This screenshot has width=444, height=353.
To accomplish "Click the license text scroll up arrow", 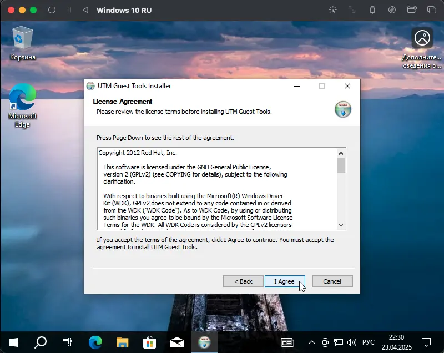I will click(x=341, y=153).
